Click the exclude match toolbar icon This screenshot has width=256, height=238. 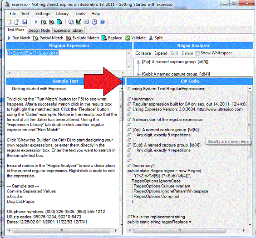pyautogui.click(x=52, y=22)
